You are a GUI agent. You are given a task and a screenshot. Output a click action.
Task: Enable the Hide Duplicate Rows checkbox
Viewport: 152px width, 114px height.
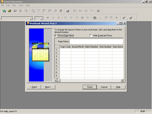(x=91, y=36)
